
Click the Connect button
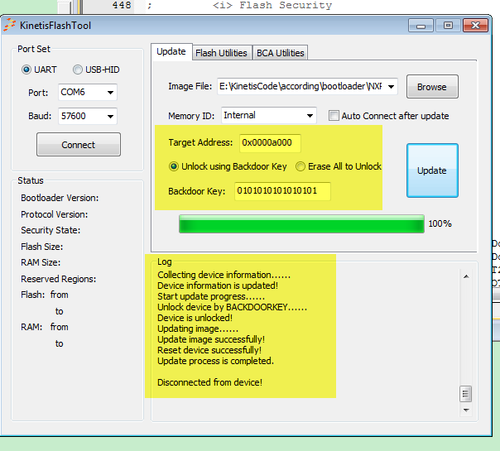(x=79, y=145)
